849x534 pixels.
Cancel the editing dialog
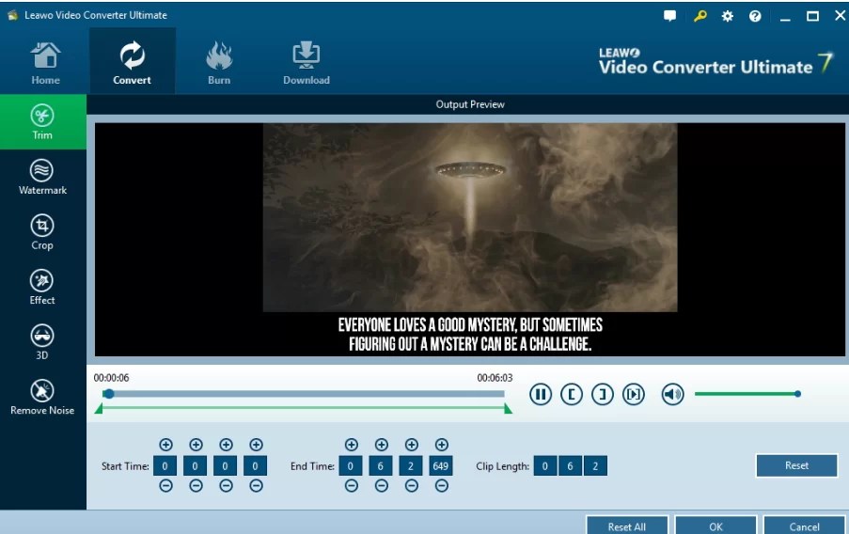805,526
